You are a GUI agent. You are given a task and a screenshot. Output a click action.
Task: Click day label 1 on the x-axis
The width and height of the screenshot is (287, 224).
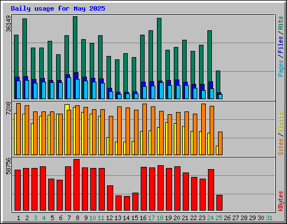18,218
